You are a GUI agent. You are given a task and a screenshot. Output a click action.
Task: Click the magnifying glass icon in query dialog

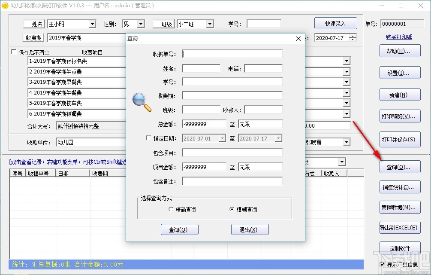coord(142,102)
